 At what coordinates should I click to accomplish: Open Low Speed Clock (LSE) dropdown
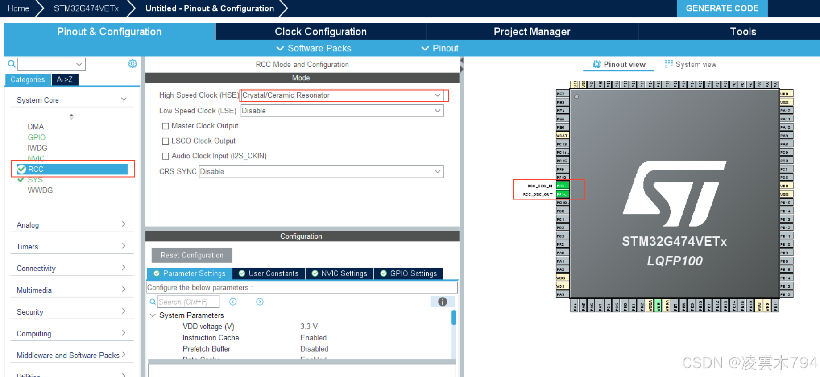coord(342,111)
